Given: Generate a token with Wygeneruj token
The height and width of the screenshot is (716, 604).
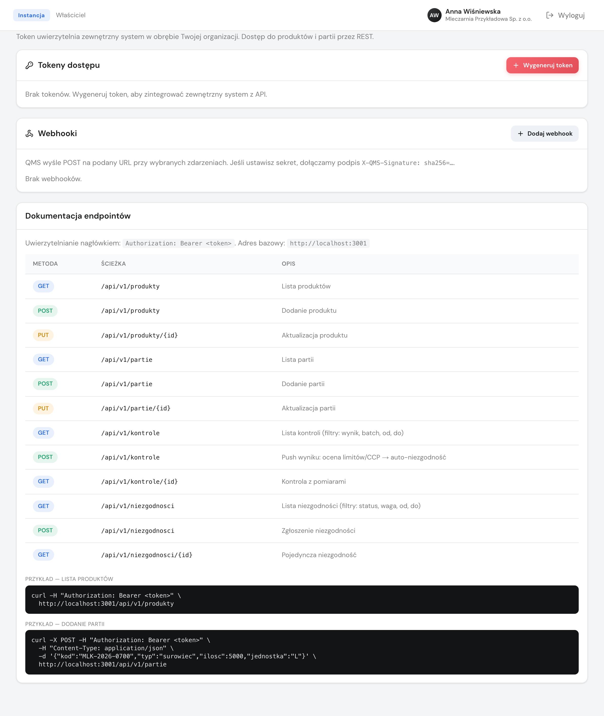Looking at the screenshot, I should point(542,65).
